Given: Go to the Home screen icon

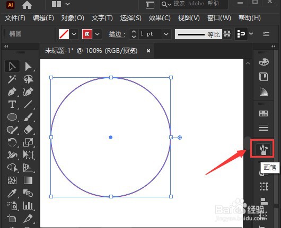Looking at the screenshot, I should point(27,5).
